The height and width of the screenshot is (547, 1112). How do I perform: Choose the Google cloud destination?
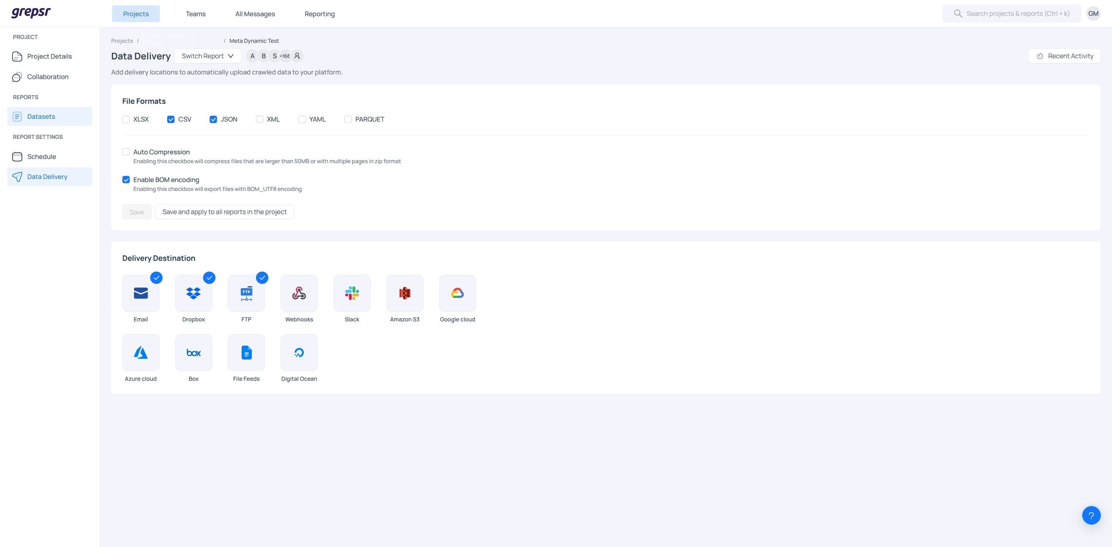point(458,293)
